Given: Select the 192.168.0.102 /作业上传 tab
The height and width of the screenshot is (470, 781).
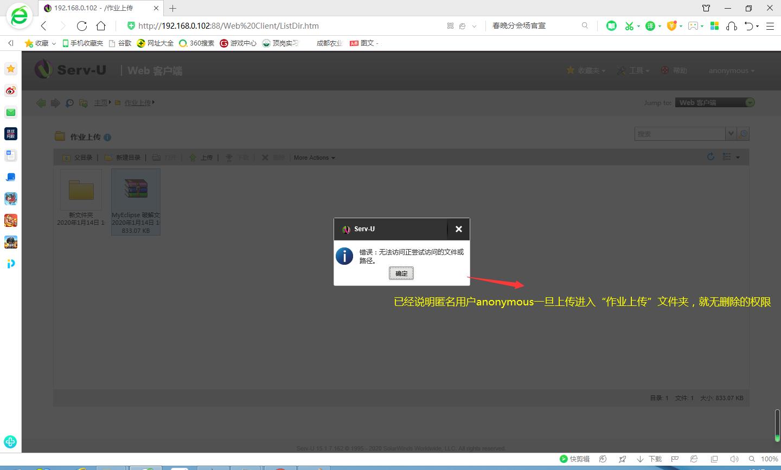Looking at the screenshot, I should pos(101,8).
